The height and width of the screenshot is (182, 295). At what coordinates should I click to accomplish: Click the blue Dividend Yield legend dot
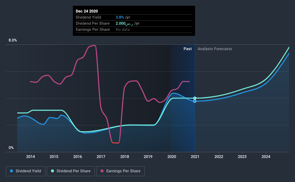[11, 171]
